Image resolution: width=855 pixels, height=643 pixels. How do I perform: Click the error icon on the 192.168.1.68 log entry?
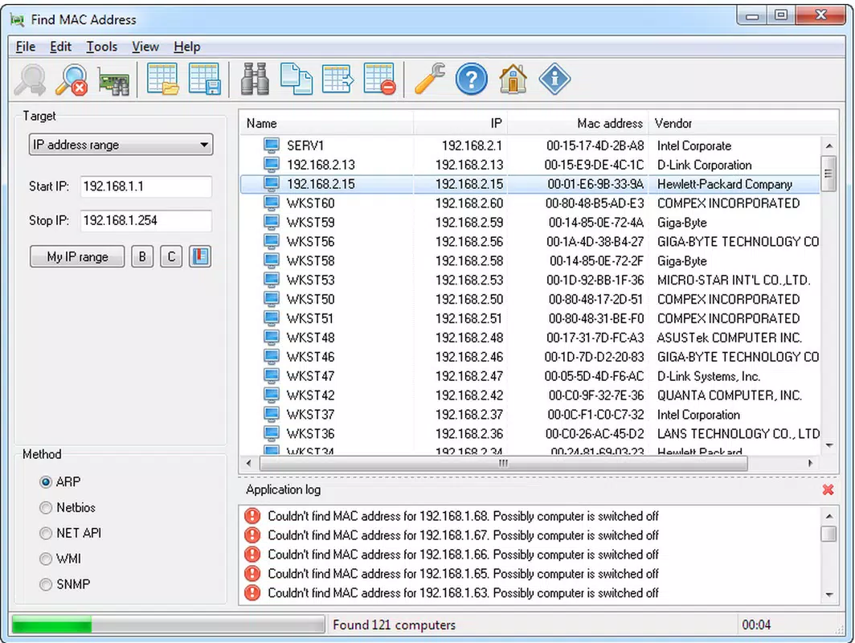(252, 516)
